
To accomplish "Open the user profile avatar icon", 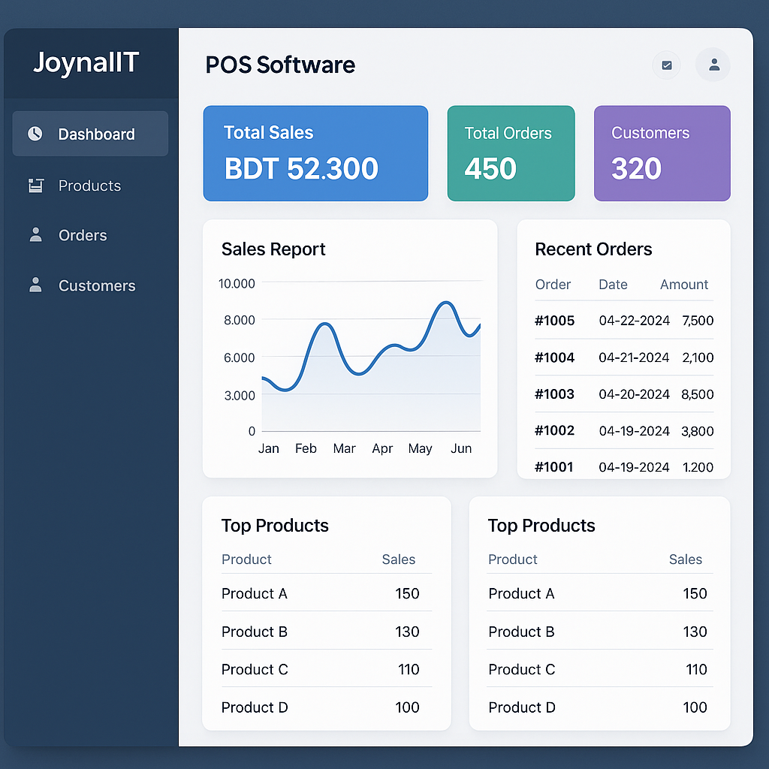I will 713,65.
